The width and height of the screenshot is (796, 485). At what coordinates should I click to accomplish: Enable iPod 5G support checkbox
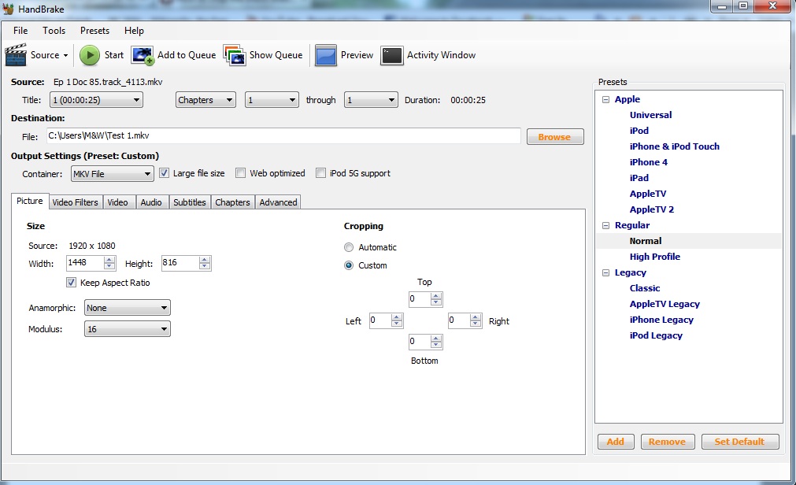click(x=320, y=172)
